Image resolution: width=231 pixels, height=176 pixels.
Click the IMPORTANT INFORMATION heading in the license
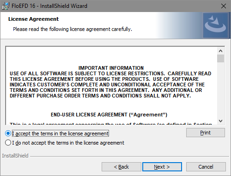[x=111, y=68]
